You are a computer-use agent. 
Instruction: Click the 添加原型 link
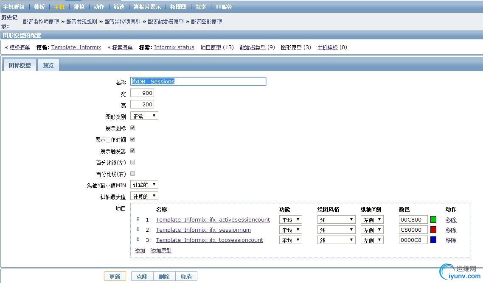[161, 250]
